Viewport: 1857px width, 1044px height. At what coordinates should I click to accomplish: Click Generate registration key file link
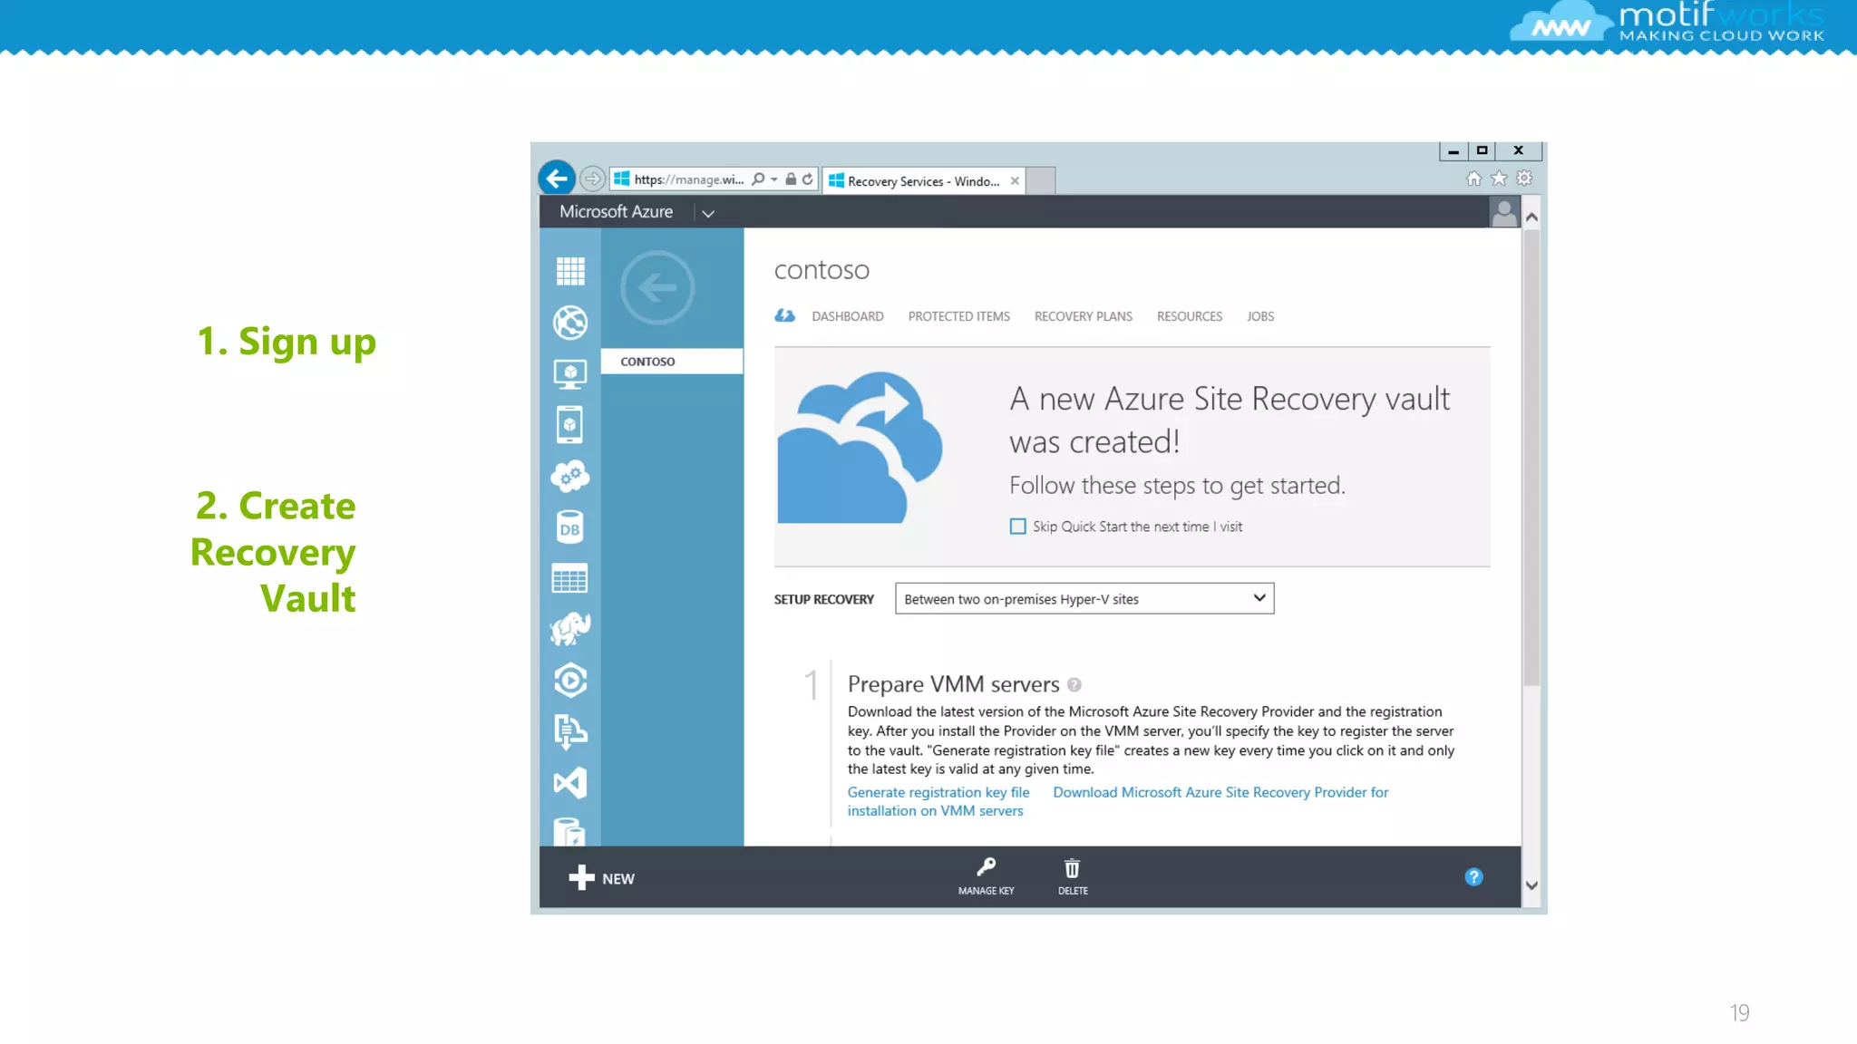coord(938,792)
